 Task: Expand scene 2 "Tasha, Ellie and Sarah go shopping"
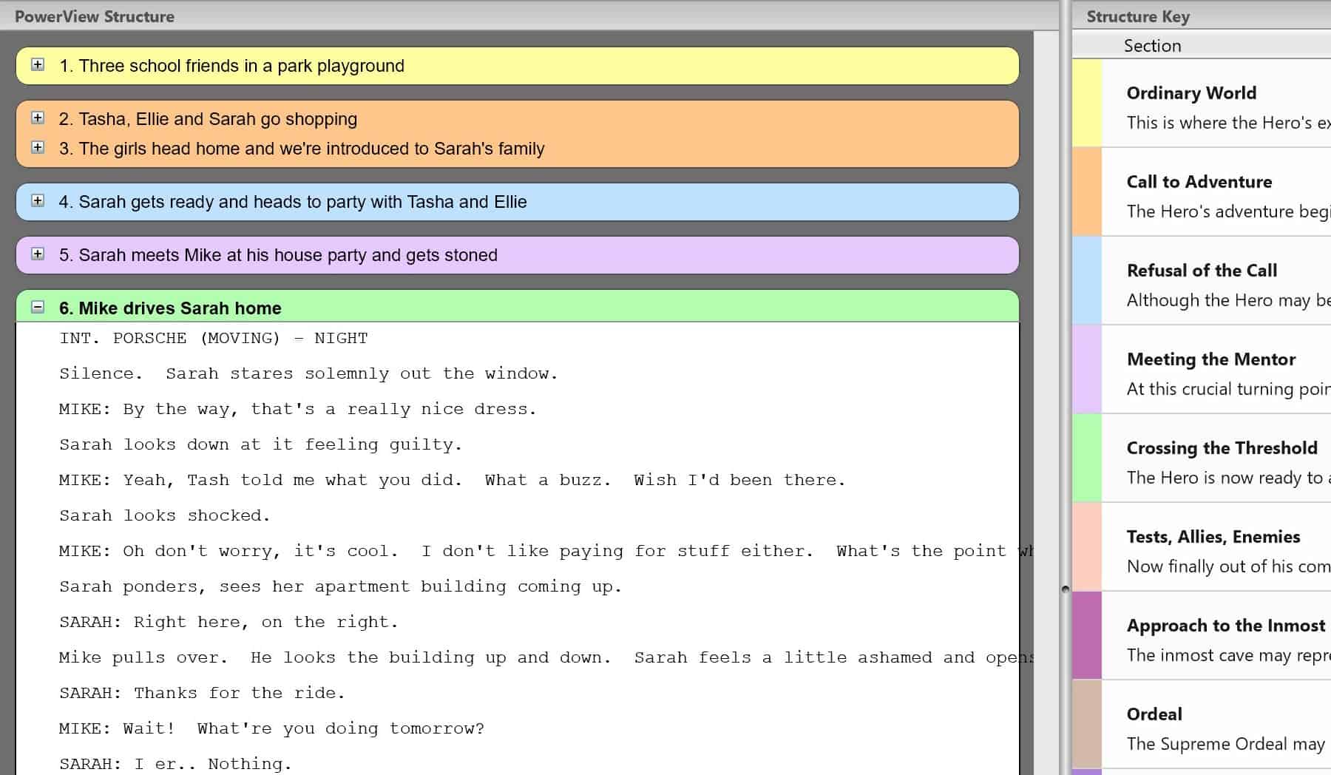36,118
